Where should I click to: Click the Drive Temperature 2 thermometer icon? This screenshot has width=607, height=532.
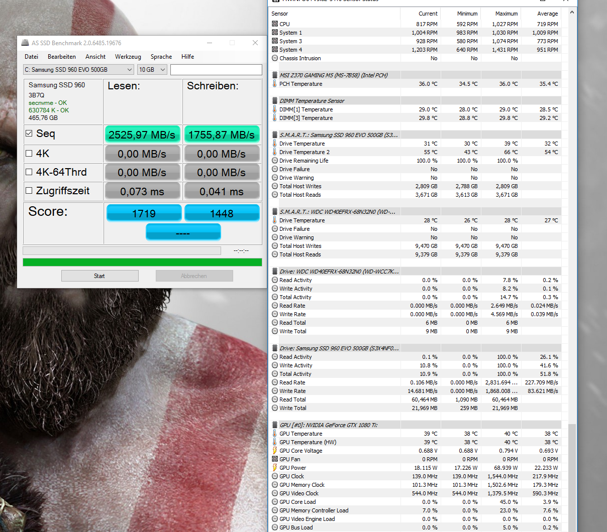(275, 152)
